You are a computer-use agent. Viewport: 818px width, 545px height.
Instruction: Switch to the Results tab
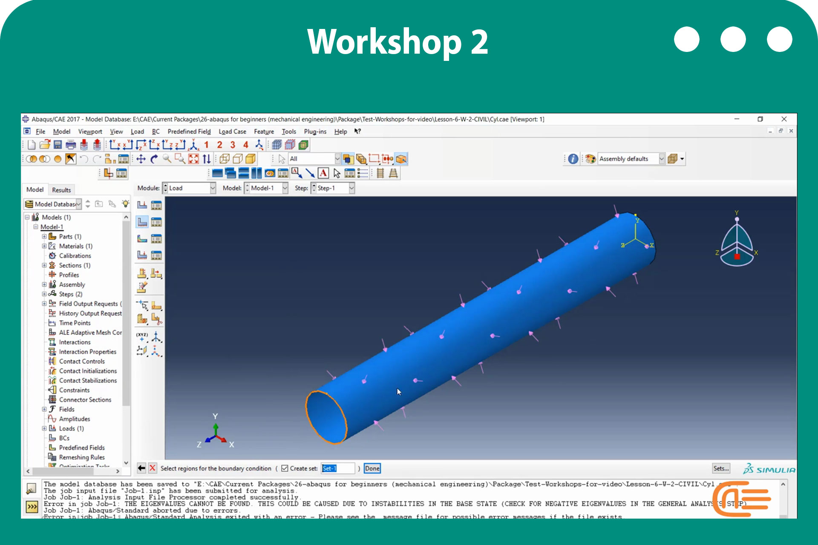click(61, 190)
